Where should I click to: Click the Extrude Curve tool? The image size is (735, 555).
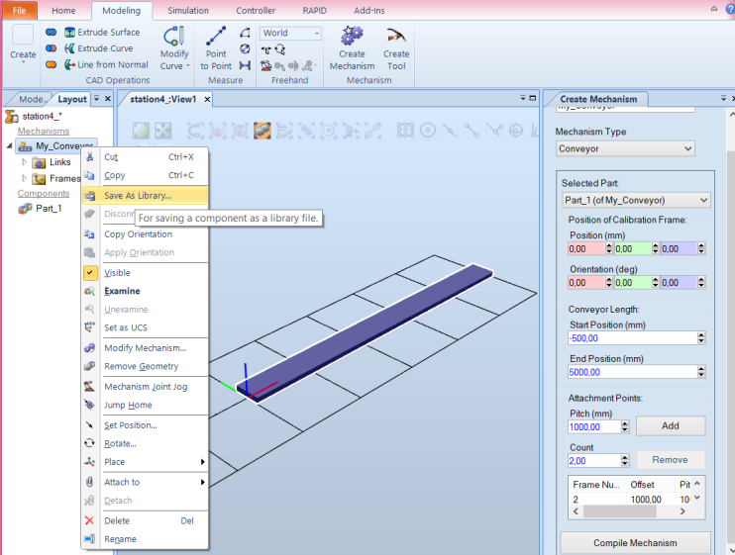coord(98,48)
